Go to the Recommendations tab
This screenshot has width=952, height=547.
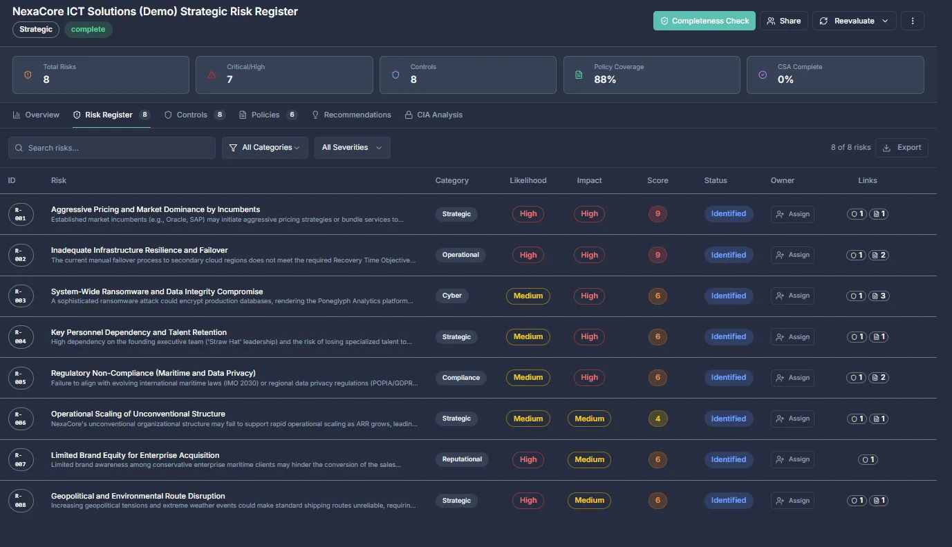pyautogui.click(x=351, y=115)
